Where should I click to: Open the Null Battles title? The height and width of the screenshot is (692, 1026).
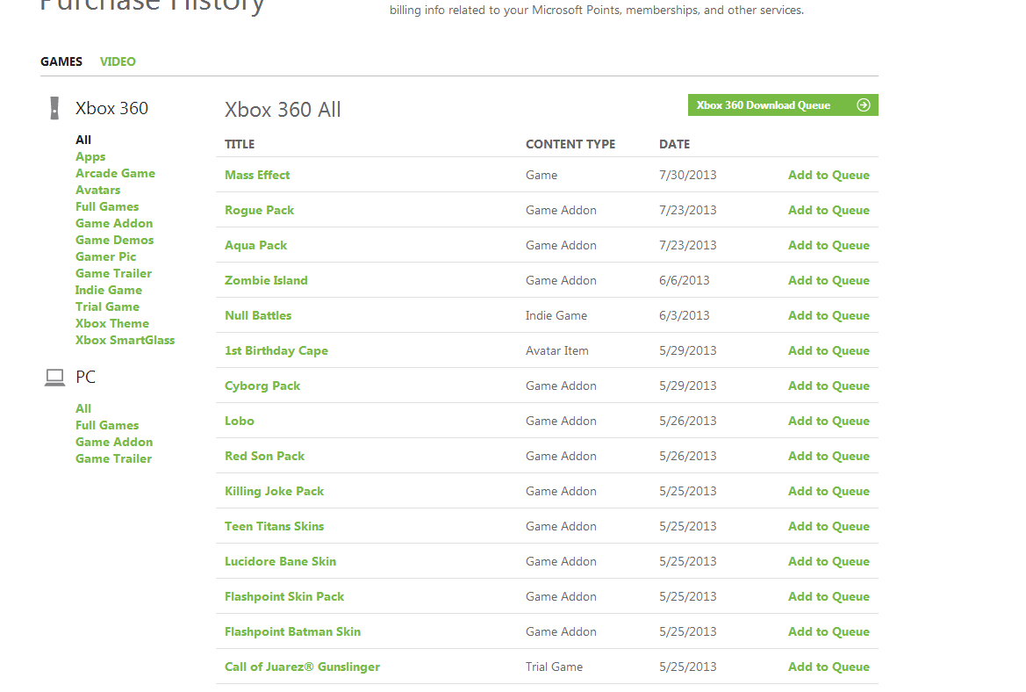click(x=258, y=315)
